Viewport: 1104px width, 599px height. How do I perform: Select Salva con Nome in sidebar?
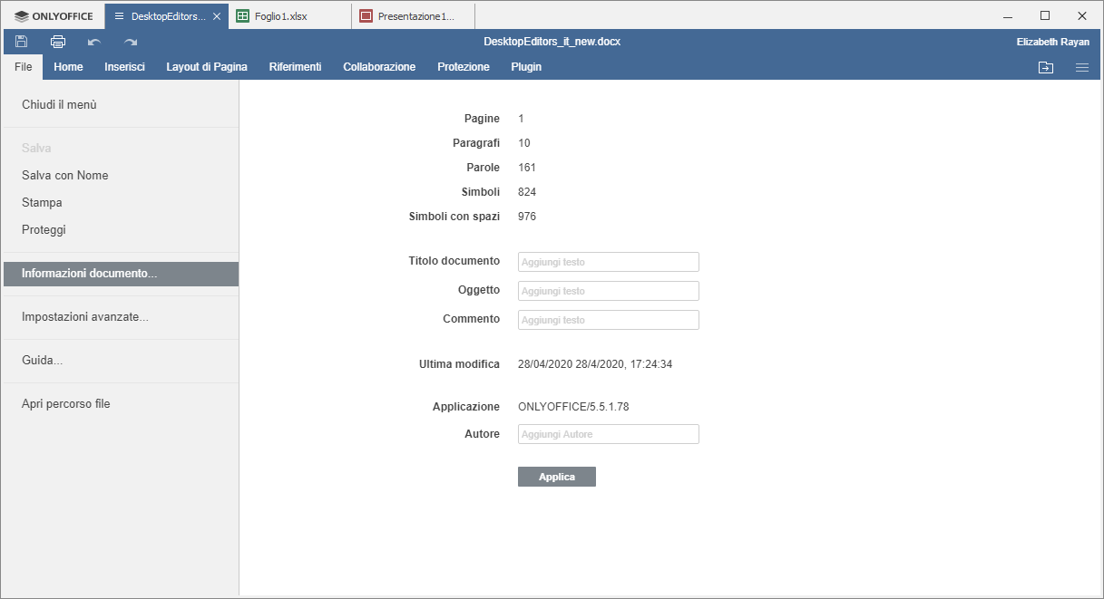point(65,176)
